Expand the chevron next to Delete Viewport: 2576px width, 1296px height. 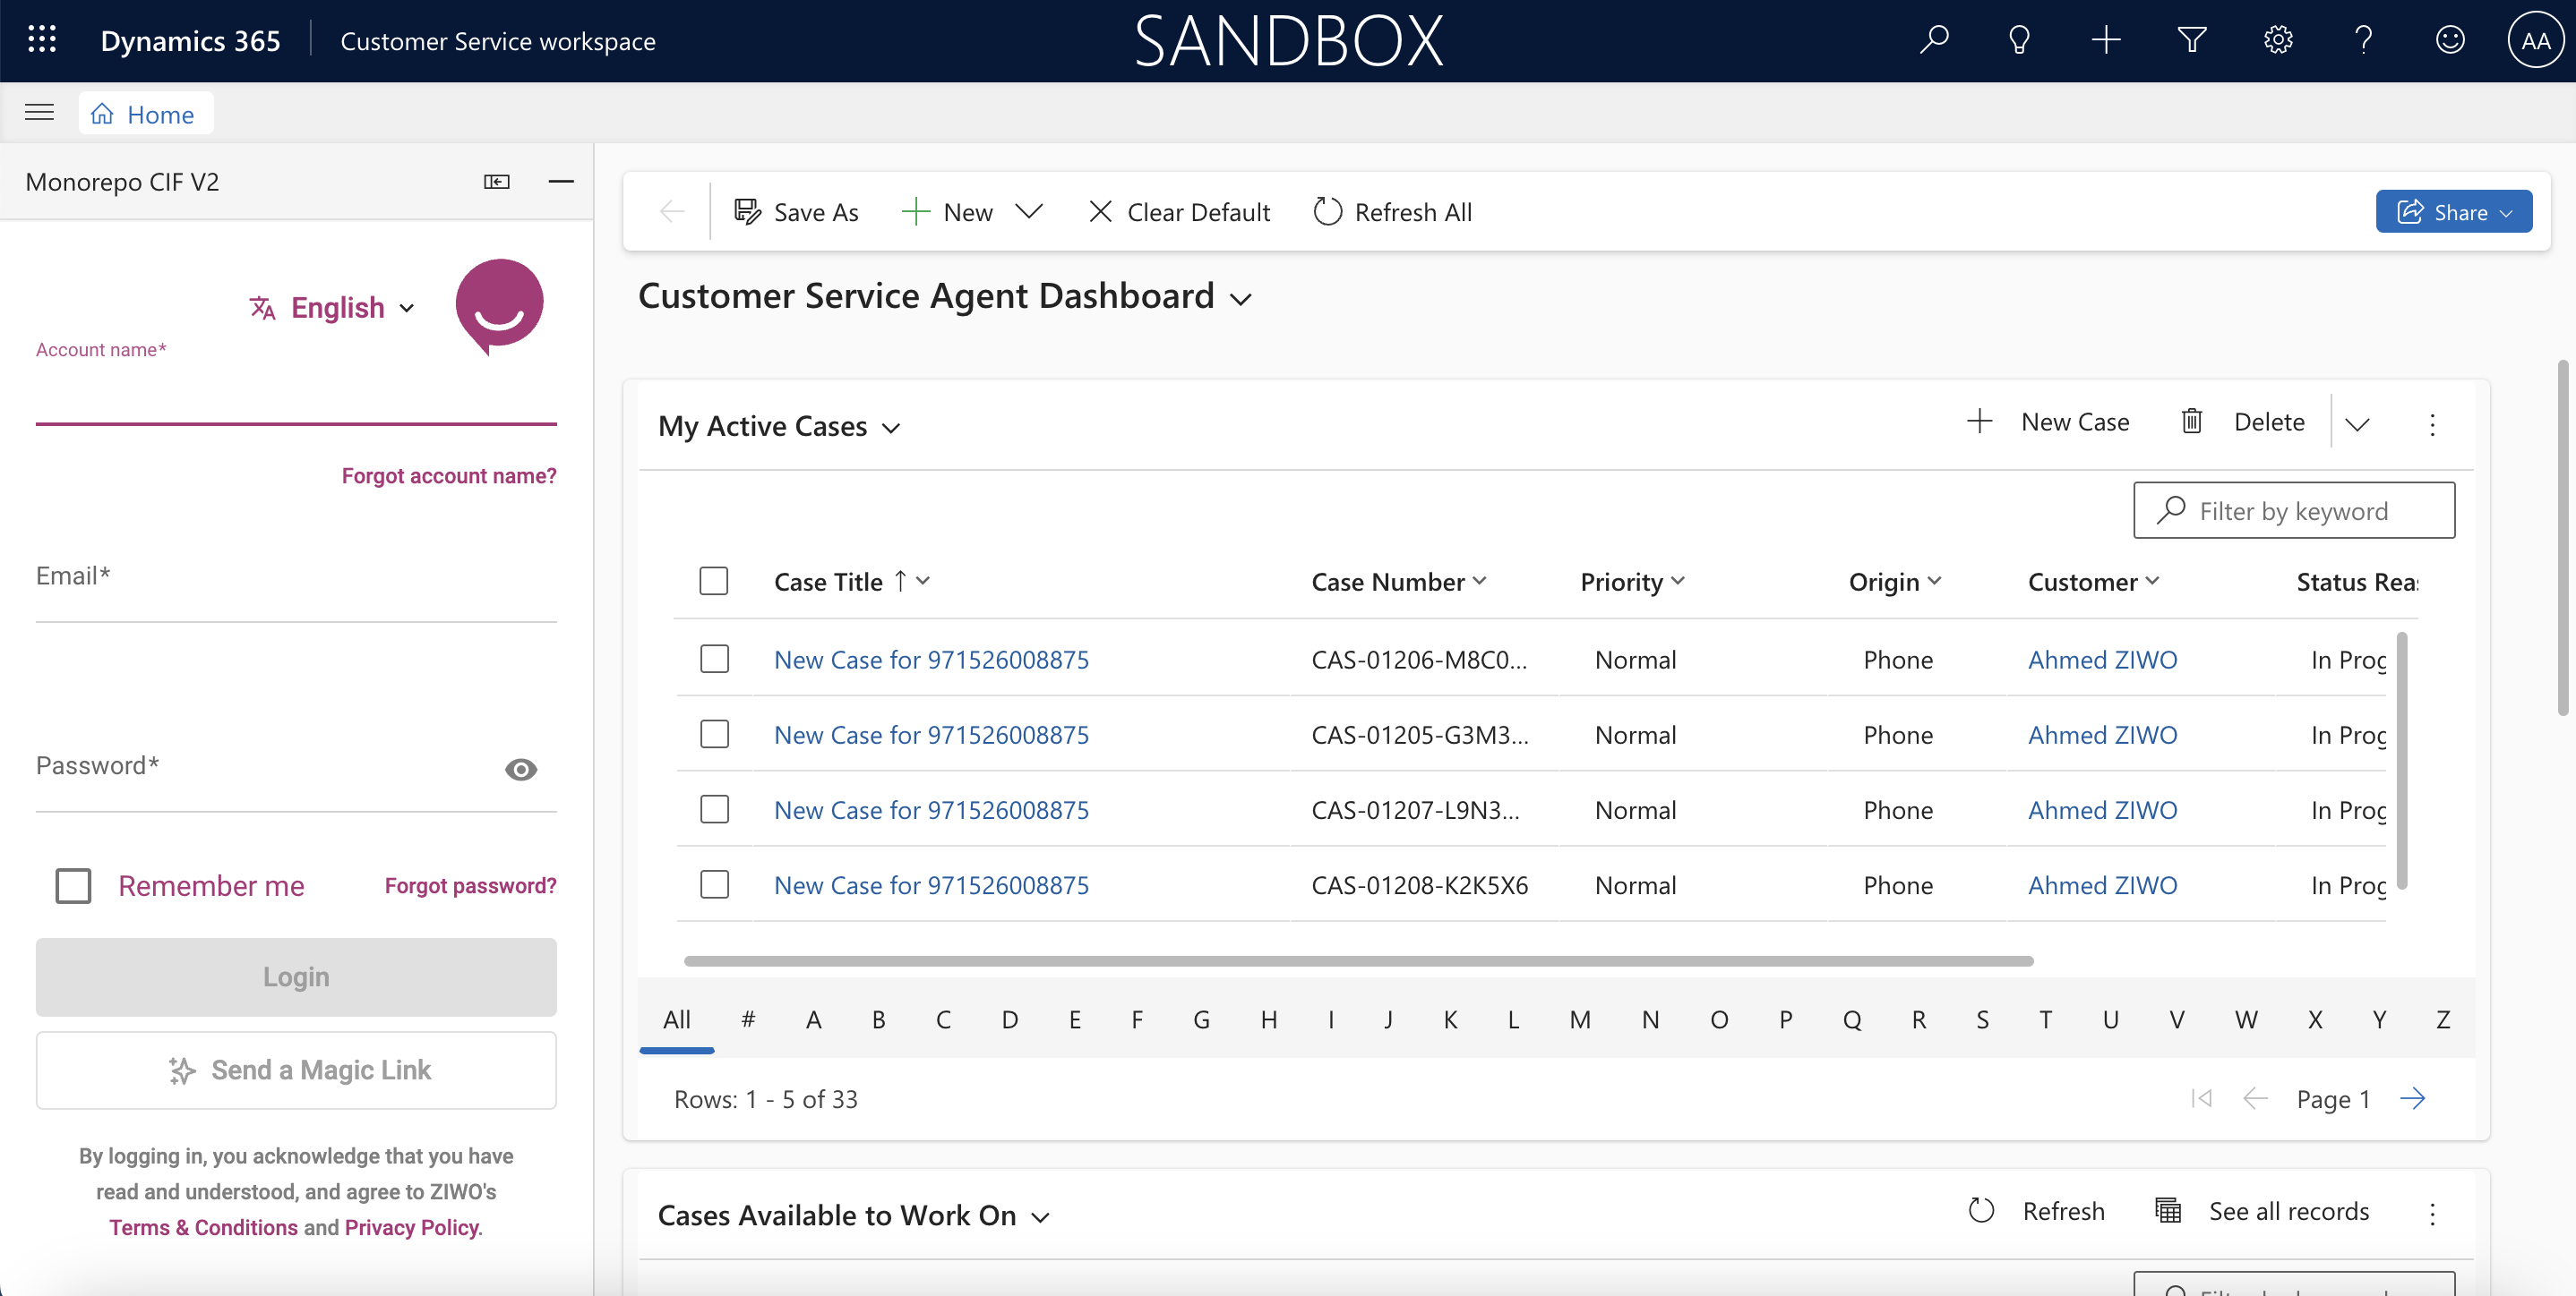[x=2358, y=423]
